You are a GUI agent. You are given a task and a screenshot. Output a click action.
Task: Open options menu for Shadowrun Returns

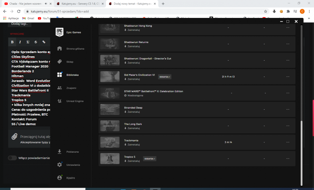click(x=288, y=44)
